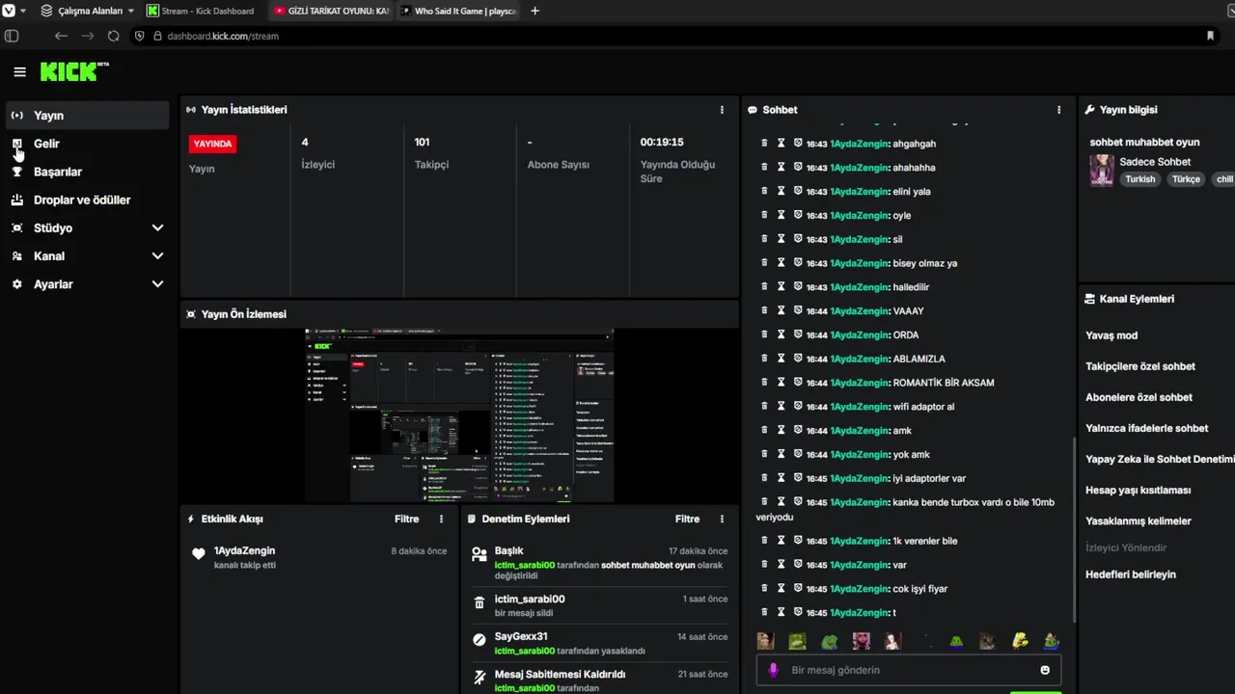Click the SayGexx31 moderation entry
The width and height of the screenshot is (1235, 694).
click(599, 643)
